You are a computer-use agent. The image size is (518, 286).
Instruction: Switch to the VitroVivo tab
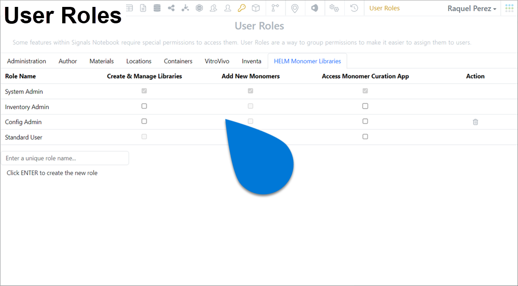pos(217,61)
